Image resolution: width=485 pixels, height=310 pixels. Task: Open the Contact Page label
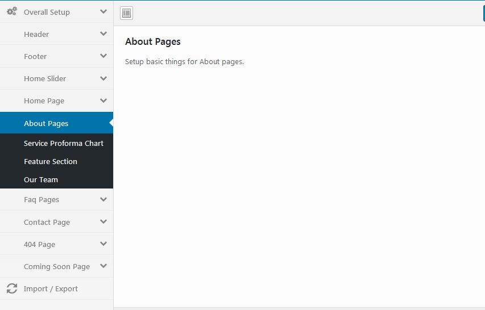pyautogui.click(x=47, y=222)
